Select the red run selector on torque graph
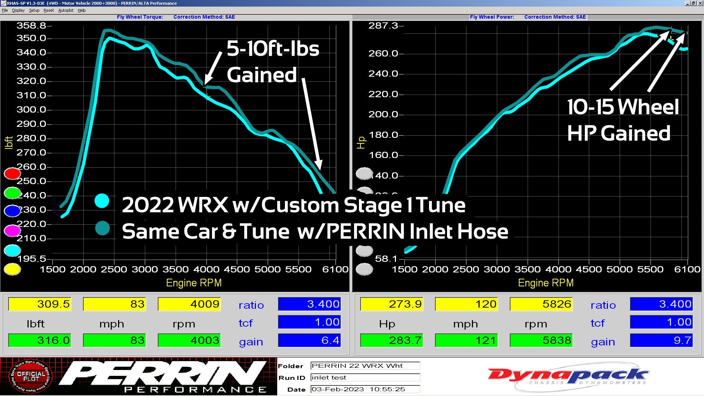 pos(12,173)
